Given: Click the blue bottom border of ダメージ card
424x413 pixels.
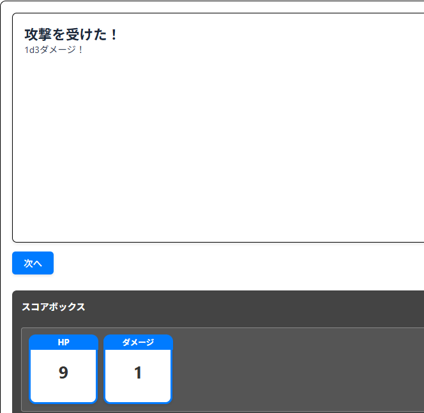Looking at the screenshot, I should pyautogui.click(x=138, y=403).
